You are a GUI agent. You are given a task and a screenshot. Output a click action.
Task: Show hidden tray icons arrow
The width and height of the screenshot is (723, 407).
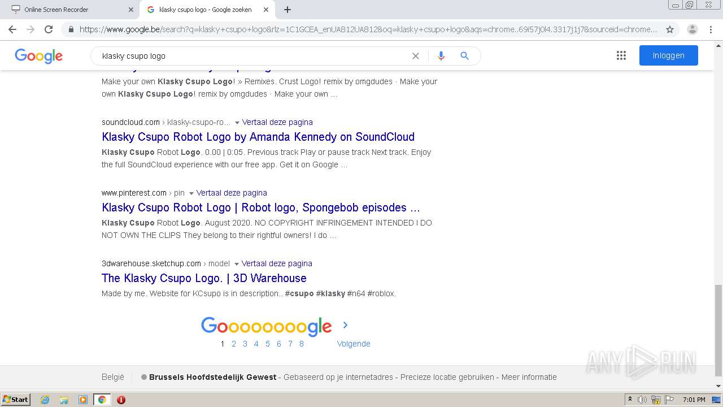630,400
